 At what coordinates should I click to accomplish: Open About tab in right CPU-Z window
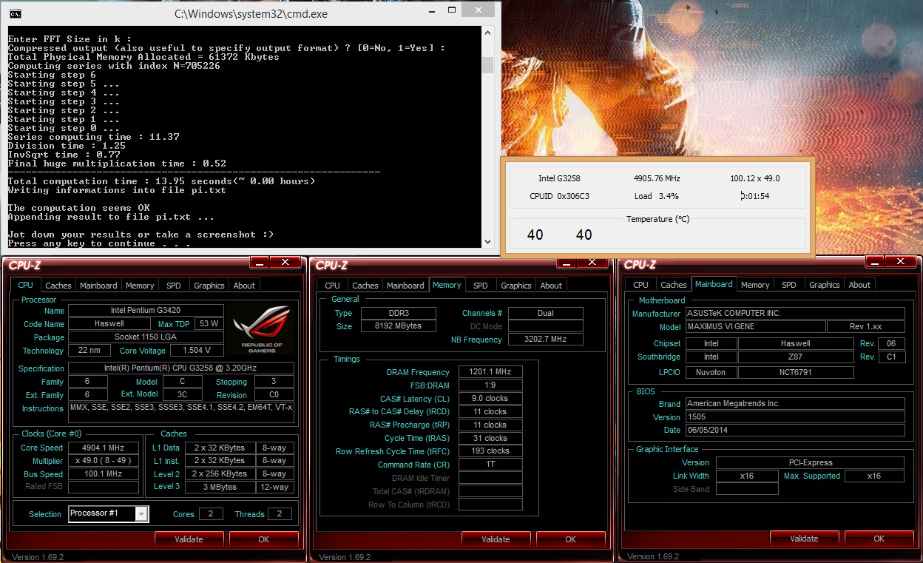tap(859, 285)
